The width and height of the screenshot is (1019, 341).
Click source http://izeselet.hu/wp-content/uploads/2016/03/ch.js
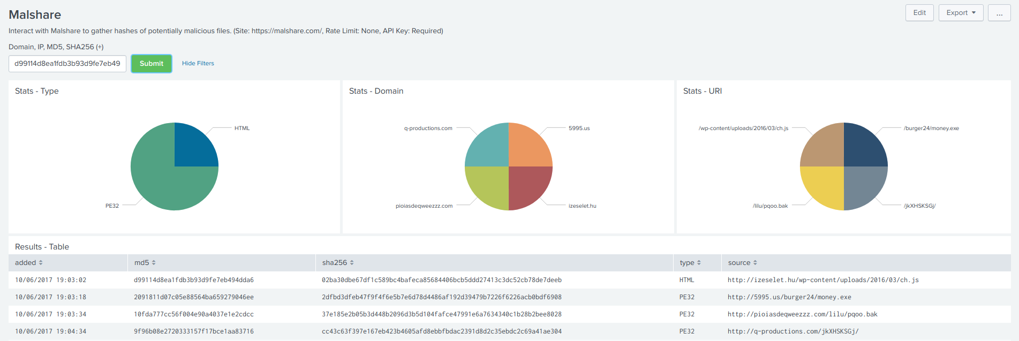[823, 280]
